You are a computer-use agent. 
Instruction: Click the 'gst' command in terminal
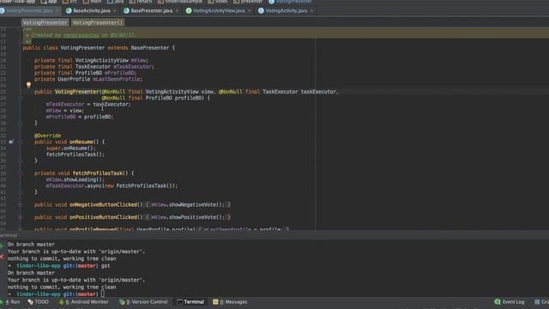click(106, 265)
